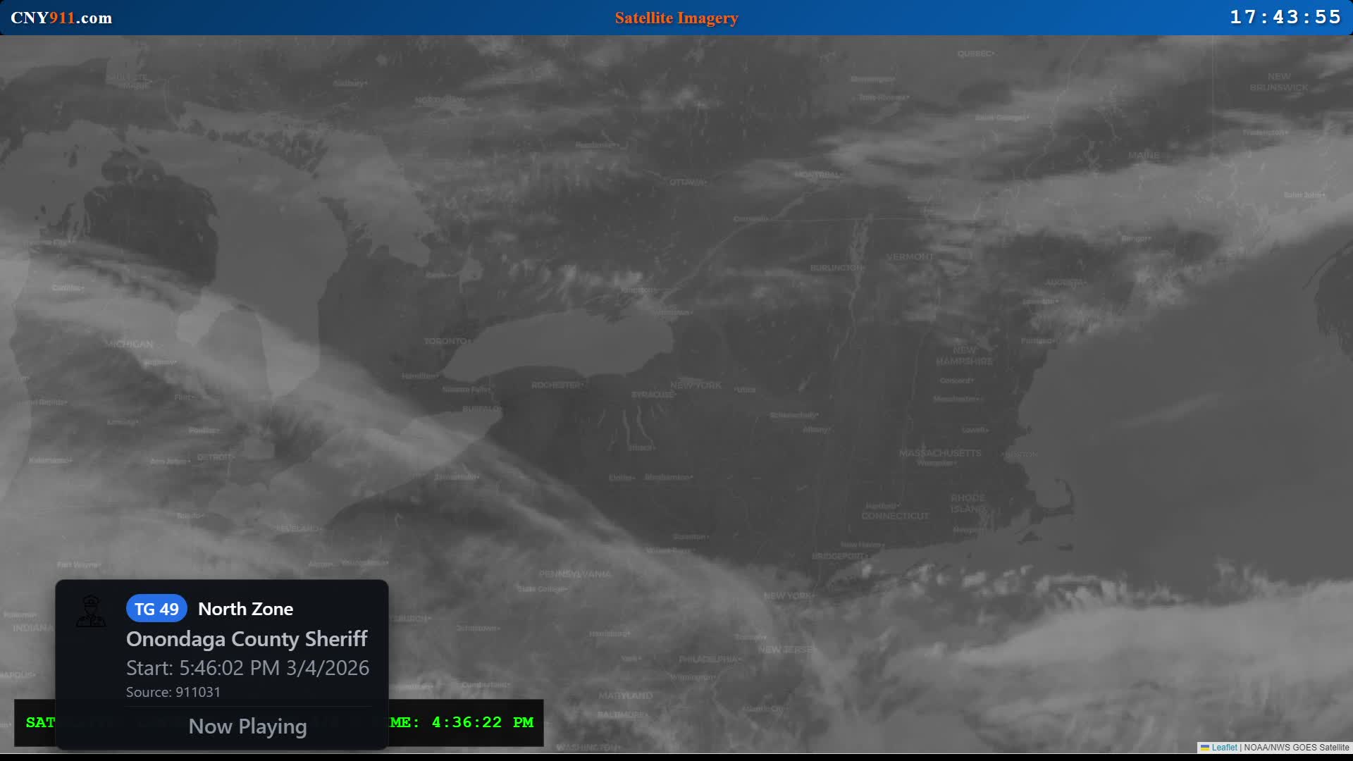Open the Leaflet attribution link
The width and height of the screenshot is (1353, 761).
tap(1224, 748)
